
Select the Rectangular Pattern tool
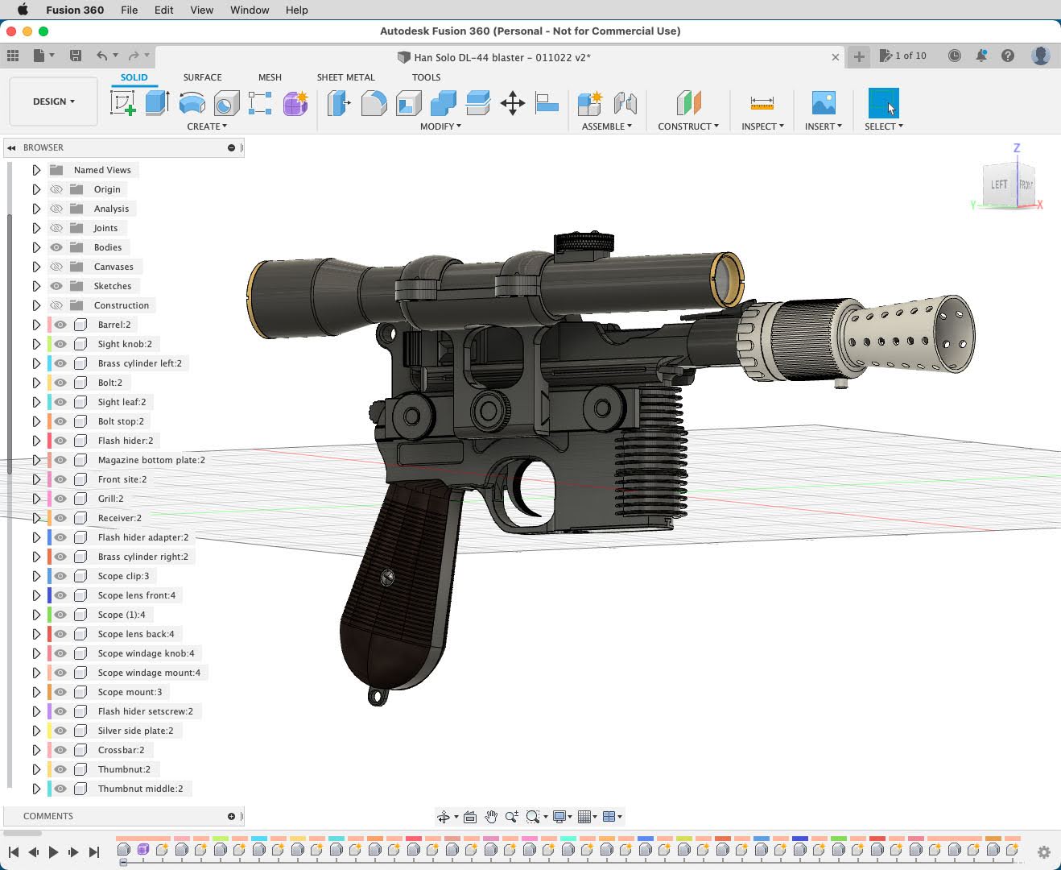260,103
